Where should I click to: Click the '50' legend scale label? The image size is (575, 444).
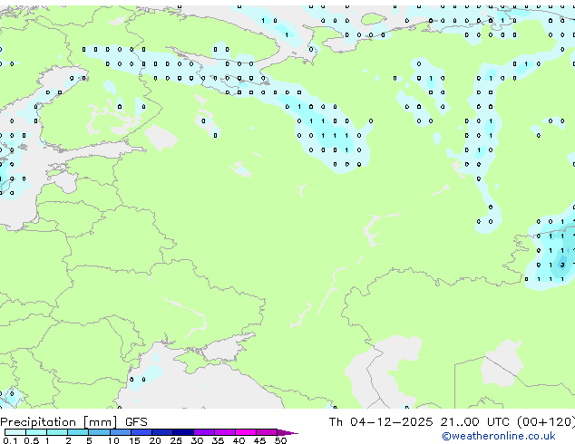pyautogui.click(x=280, y=440)
